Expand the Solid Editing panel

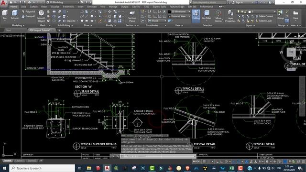click(65, 25)
